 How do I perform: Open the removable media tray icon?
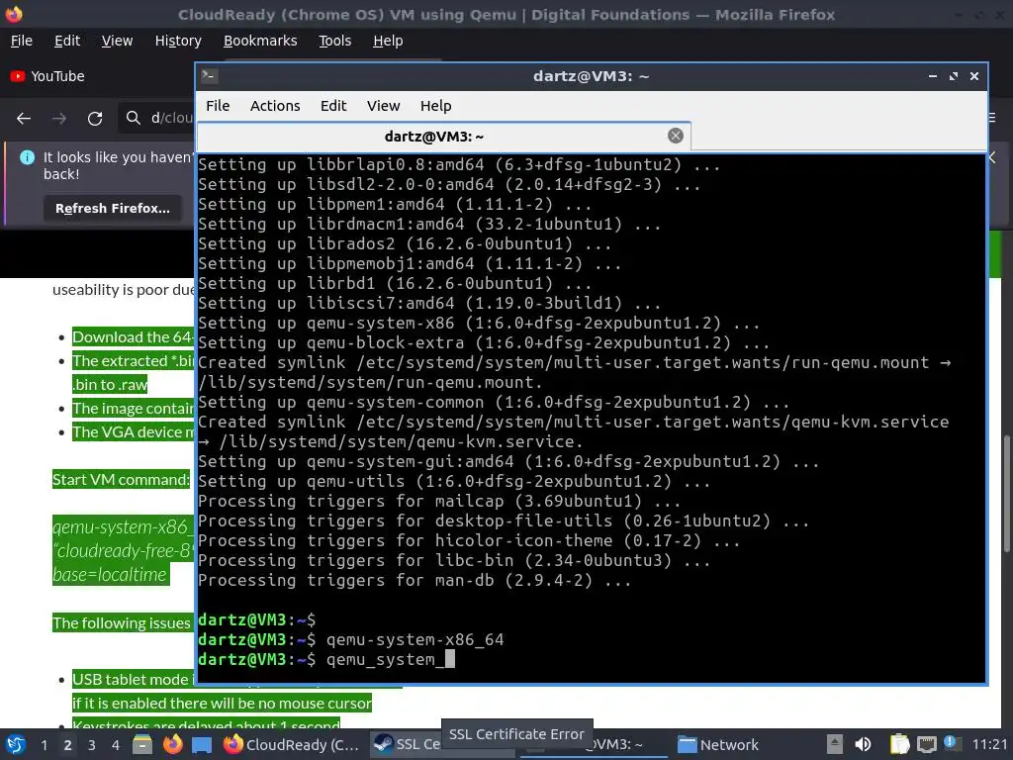tap(834, 744)
